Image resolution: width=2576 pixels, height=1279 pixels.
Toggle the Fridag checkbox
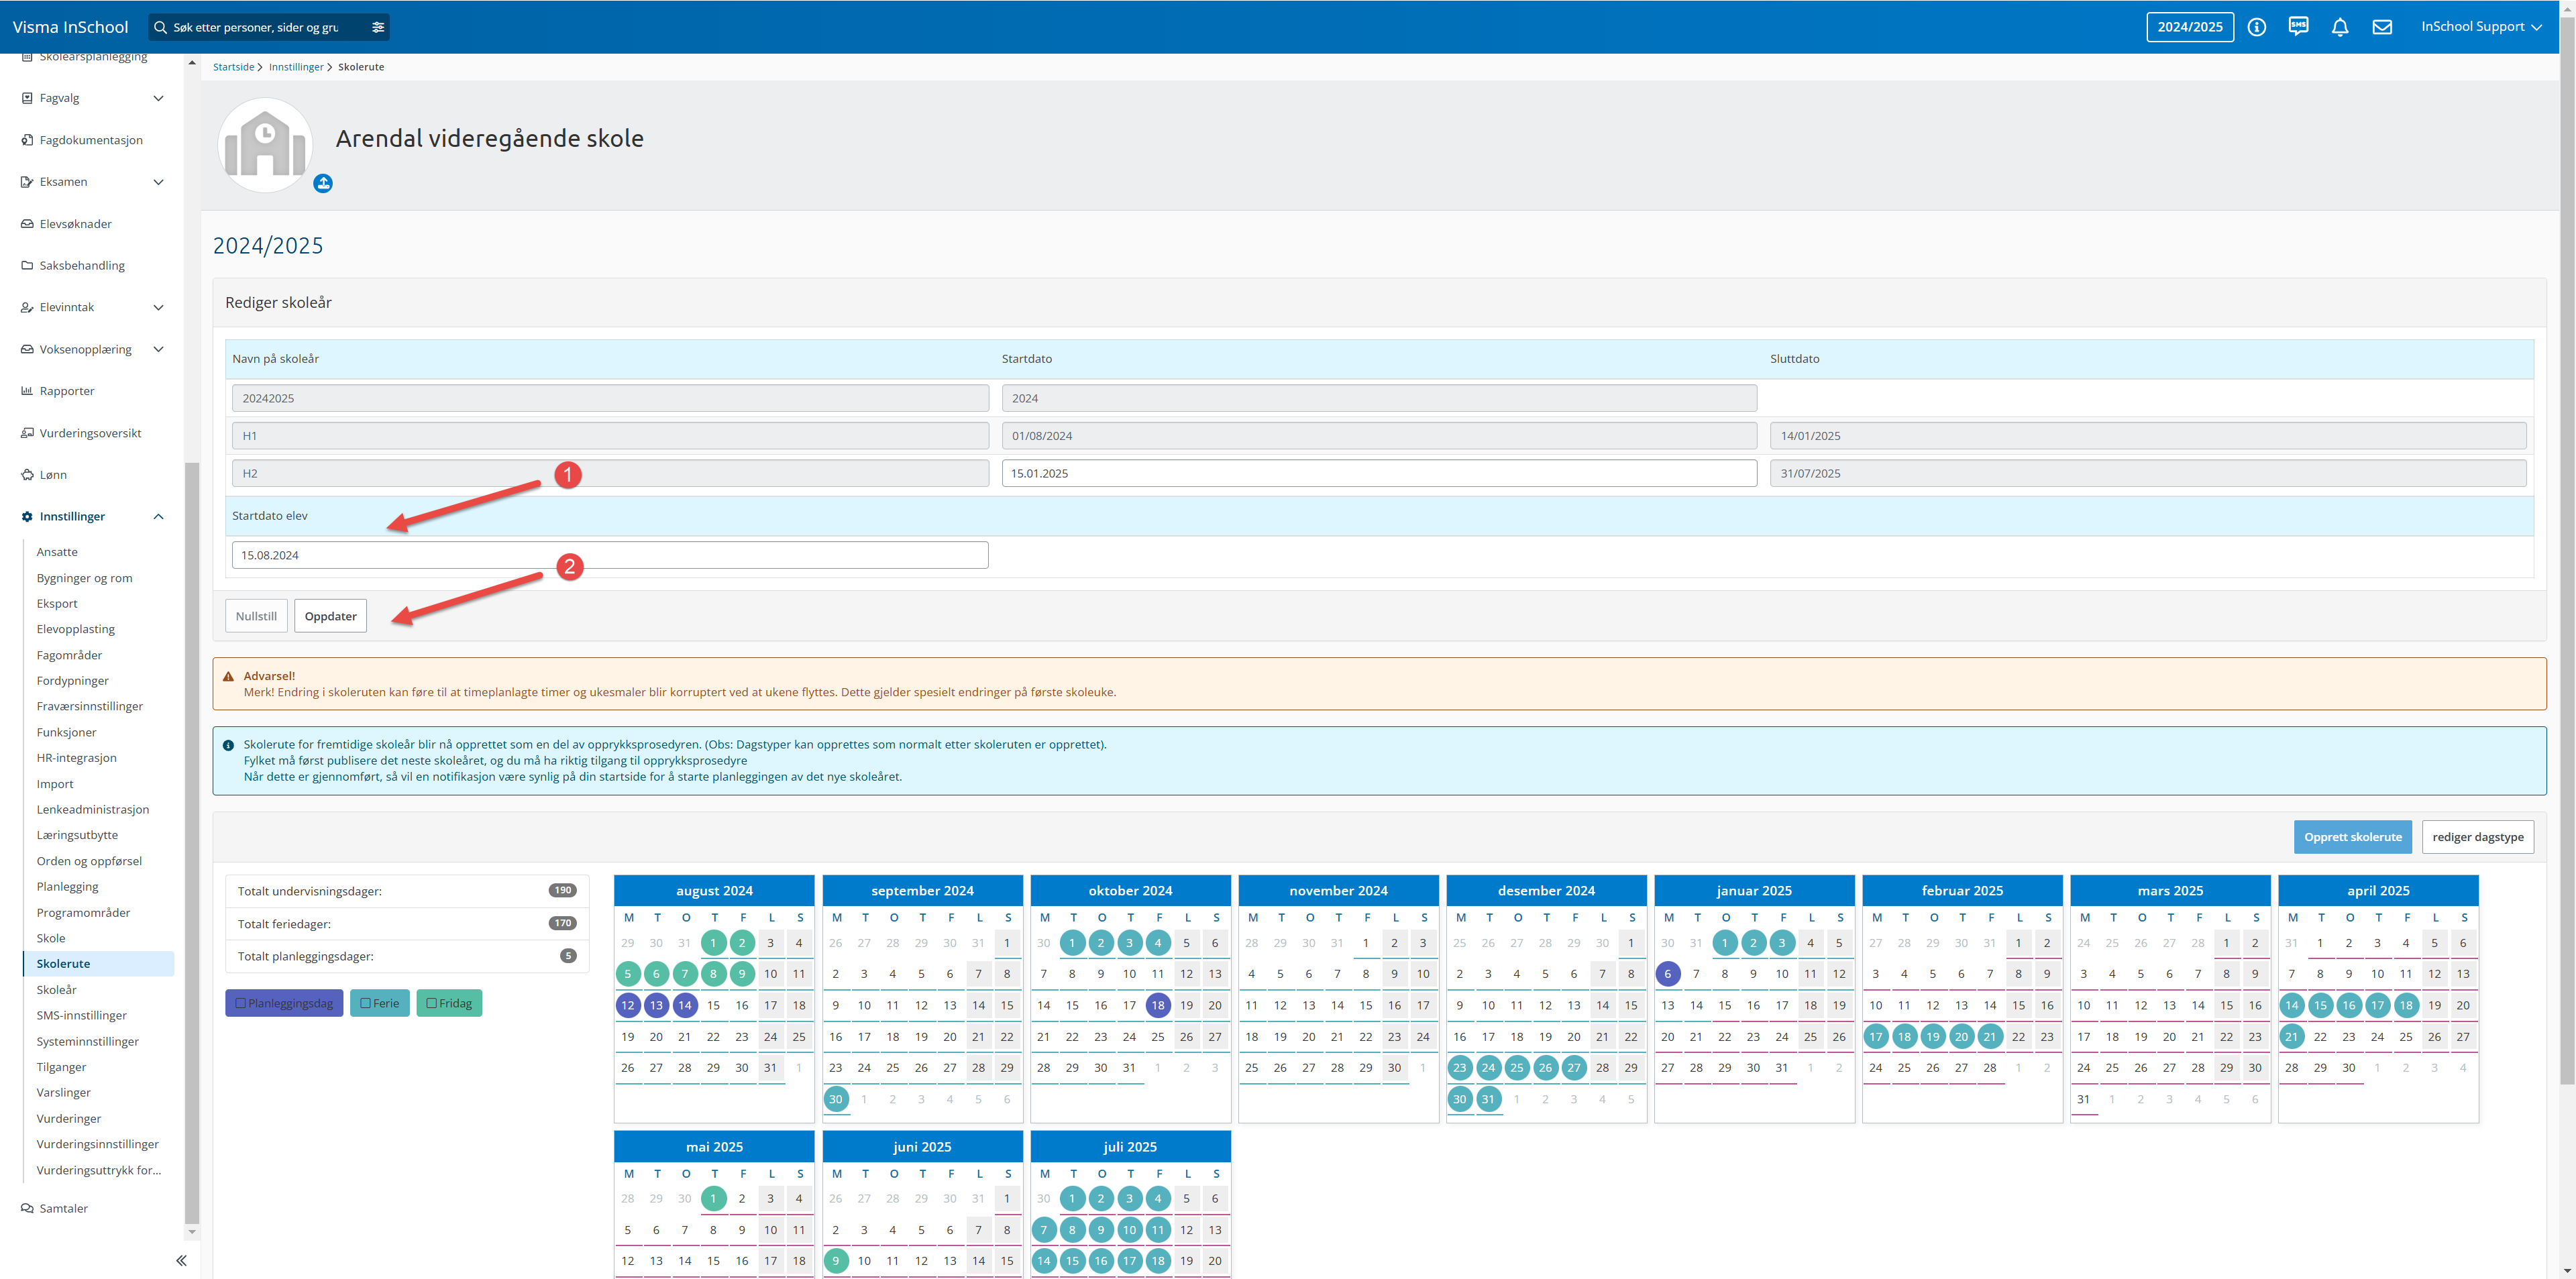click(432, 1003)
